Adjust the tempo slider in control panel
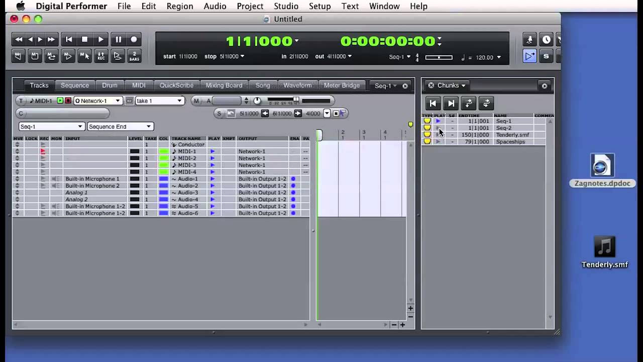The width and height of the screenshot is (643, 362). 439,57
